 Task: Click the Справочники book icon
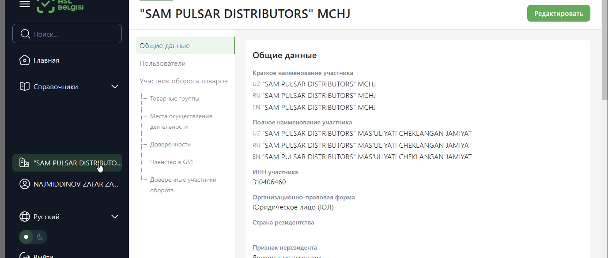[25, 86]
